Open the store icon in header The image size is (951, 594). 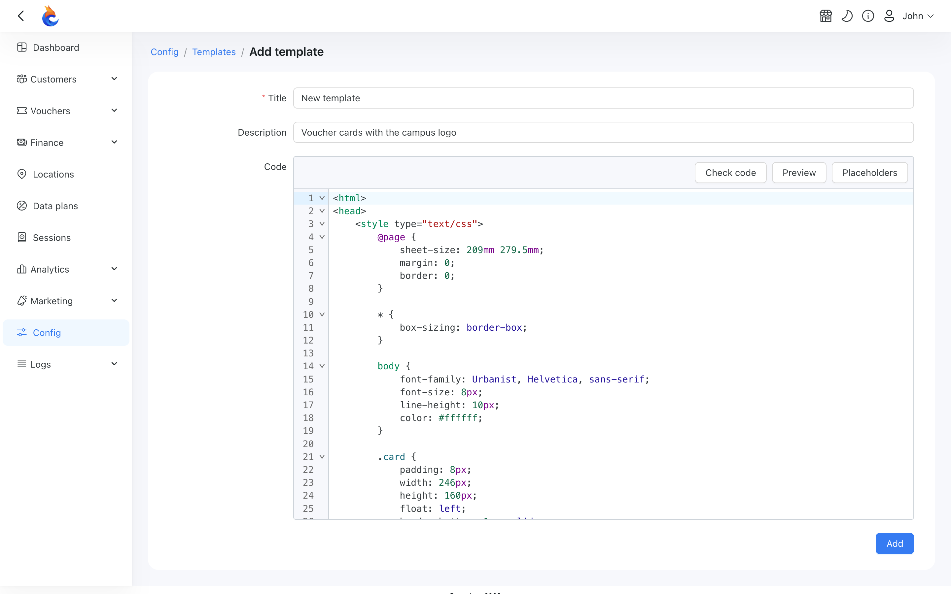(x=826, y=16)
